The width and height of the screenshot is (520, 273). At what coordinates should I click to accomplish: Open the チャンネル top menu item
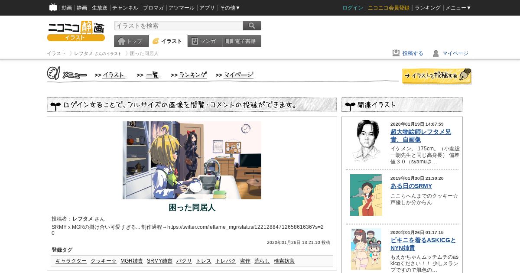click(125, 8)
